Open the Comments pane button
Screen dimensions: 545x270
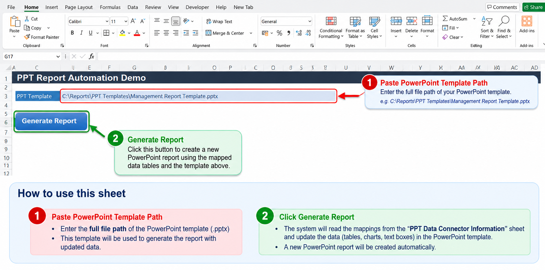[x=502, y=7]
